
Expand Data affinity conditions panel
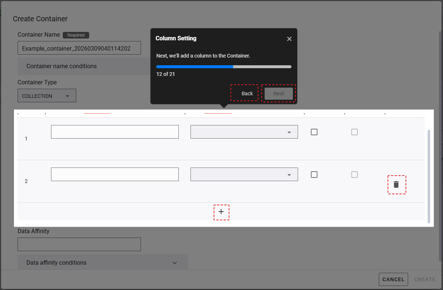click(102, 263)
